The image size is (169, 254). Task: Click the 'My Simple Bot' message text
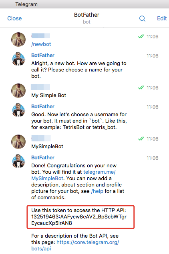click(49, 95)
